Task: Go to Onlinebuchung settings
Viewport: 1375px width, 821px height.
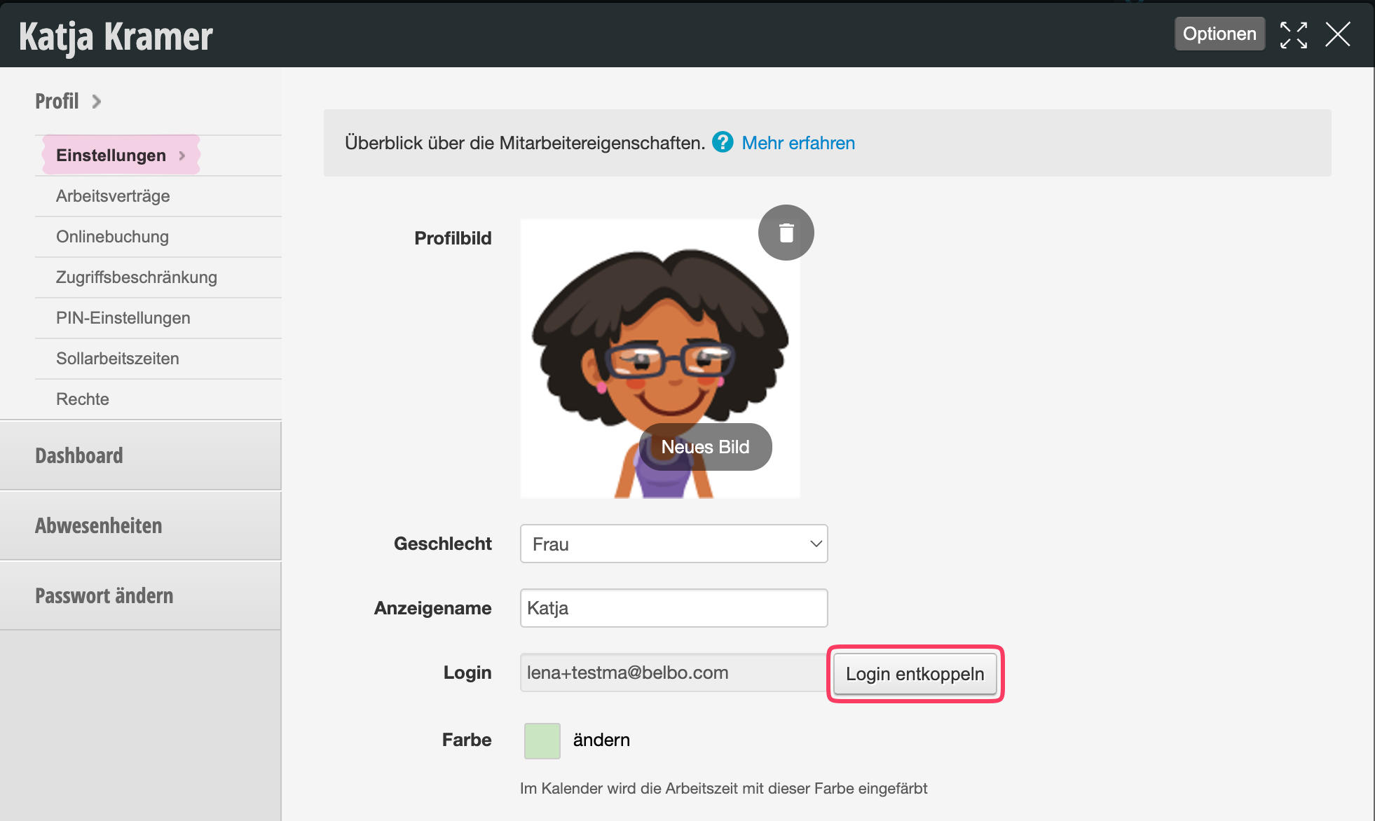Action: (112, 237)
